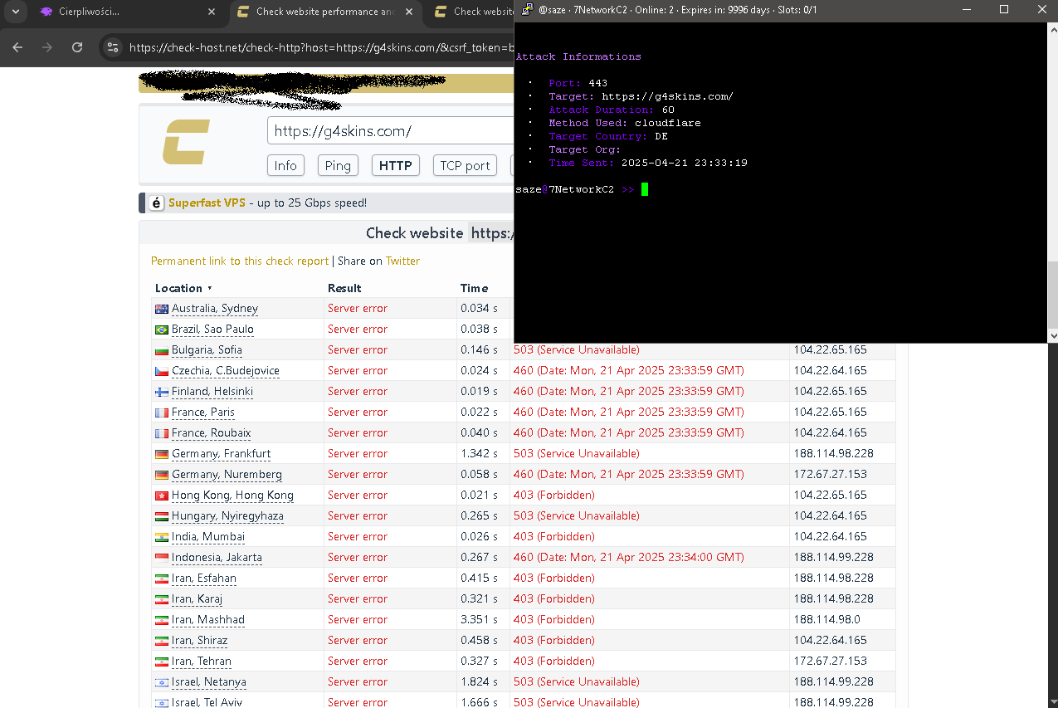
Task: Click the Hong Kong flag icon
Action: (162, 496)
